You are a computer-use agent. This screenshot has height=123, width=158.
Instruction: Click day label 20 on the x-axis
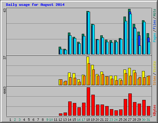[97, 120]
